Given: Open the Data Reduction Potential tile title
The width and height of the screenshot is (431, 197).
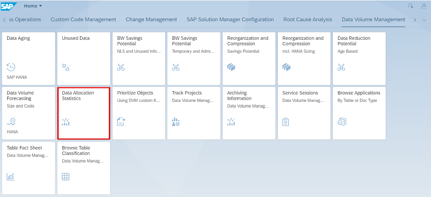Looking at the screenshot, I should pyautogui.click(x=354, y=41).
